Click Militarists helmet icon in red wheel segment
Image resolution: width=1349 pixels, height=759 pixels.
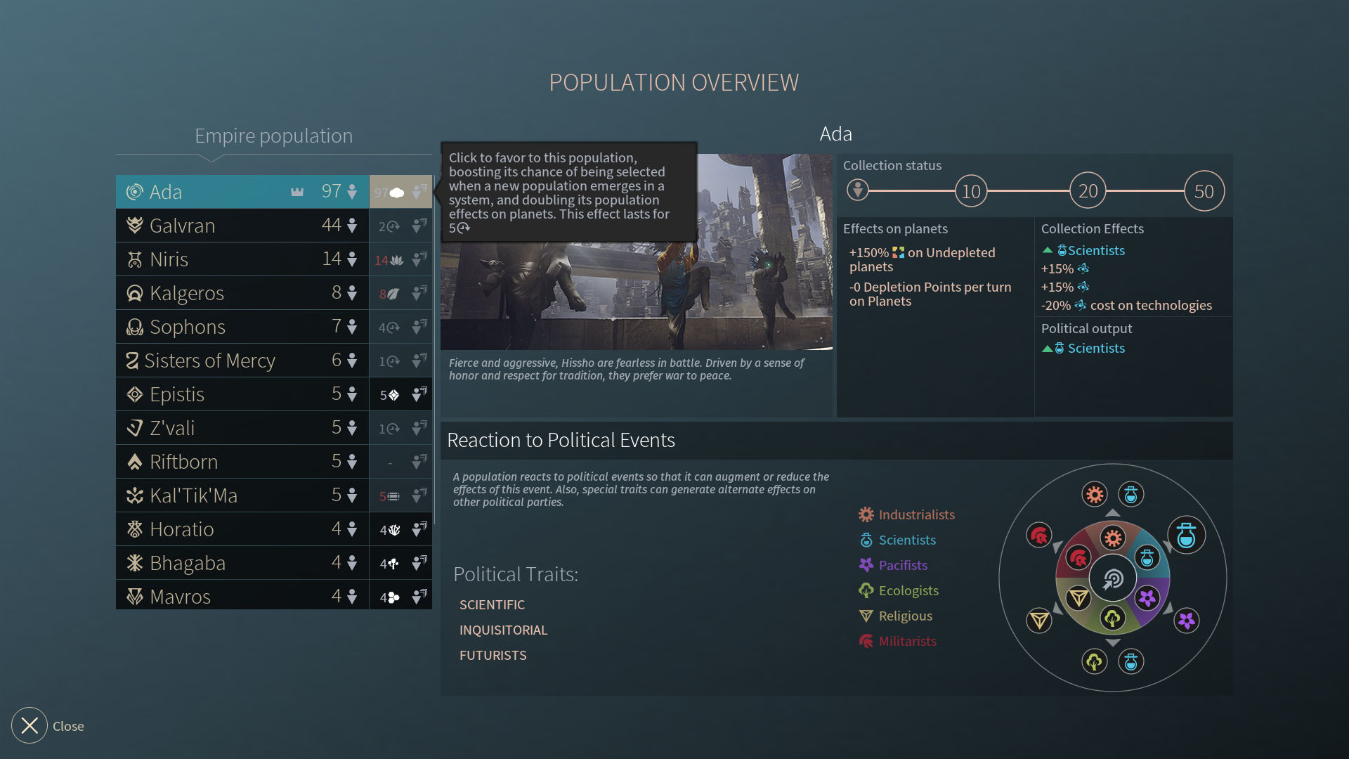pos(1078,559)
